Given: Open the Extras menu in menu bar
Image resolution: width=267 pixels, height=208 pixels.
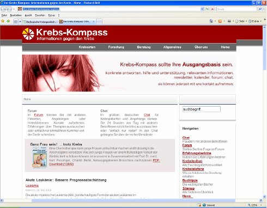Looking at the screenshot, I should point(51,15).
